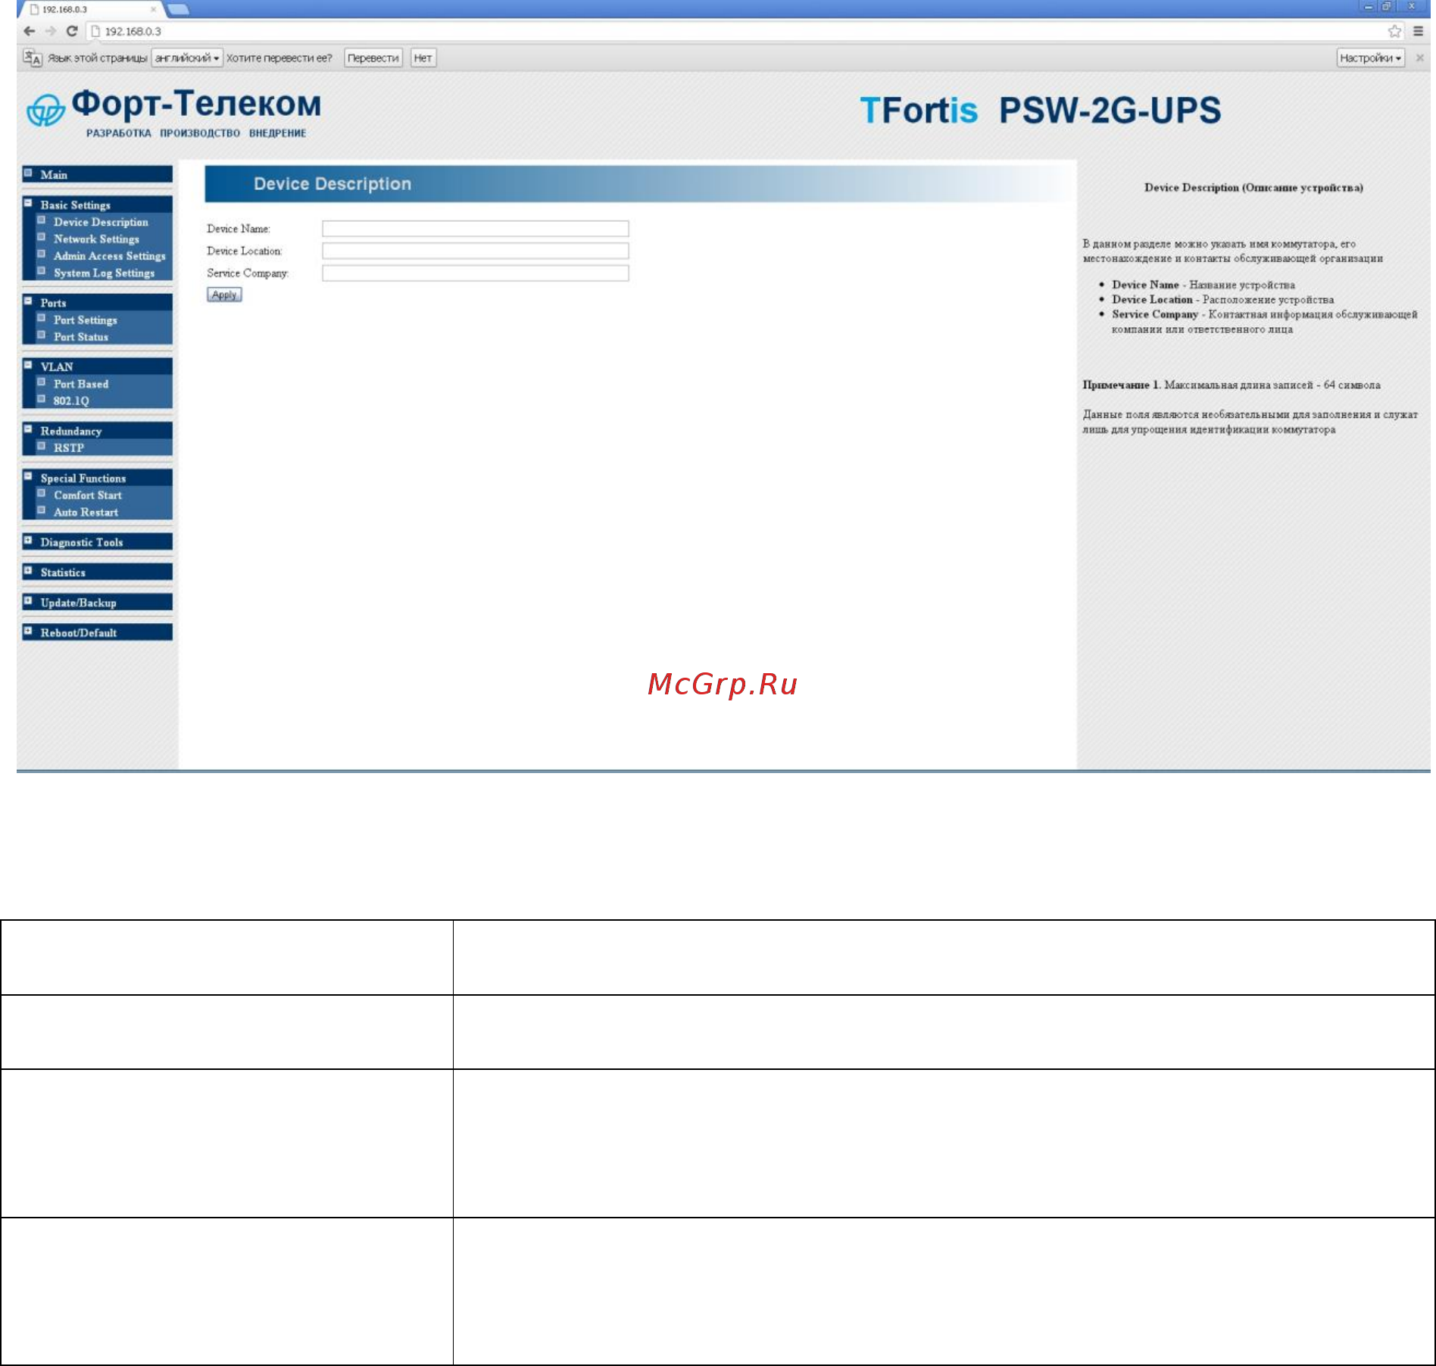1436x1366 pixels.
Task: Click the translate bar language icon
Action: click(32, 58)
